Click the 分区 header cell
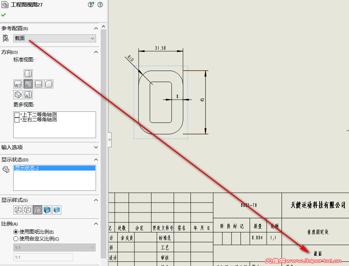This screenshot has height=266, width=349. pyautogui.click(x=139, y=228)
